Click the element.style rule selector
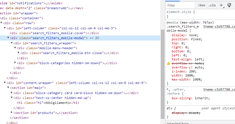The width and height of the screenshot is (235, 124). coord(179,12)
